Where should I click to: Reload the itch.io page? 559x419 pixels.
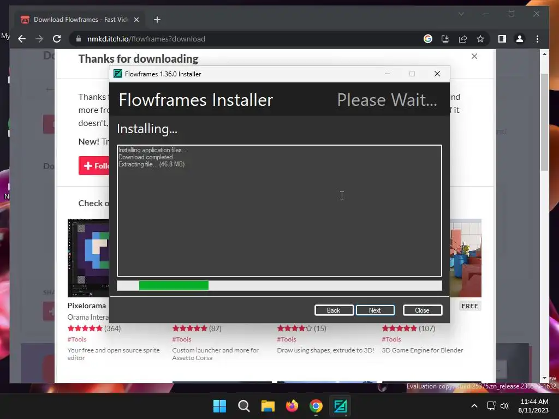coord(57,39)
